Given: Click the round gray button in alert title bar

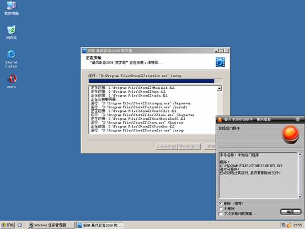Looking at the screenshot, I should tap(298, 119).
